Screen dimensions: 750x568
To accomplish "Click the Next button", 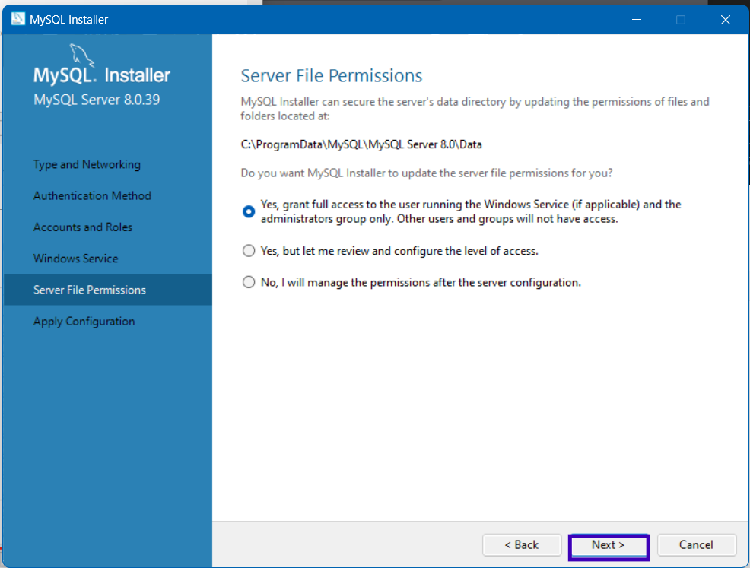I will pos(609,545).
